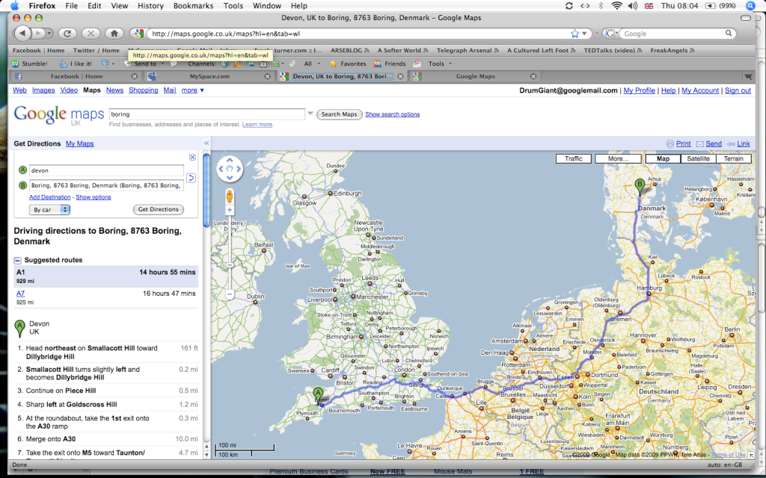This screenshot has height=478, width=766.
Task: Click the green marker B in Denmark on the map
Action: [x=640, y=187]
